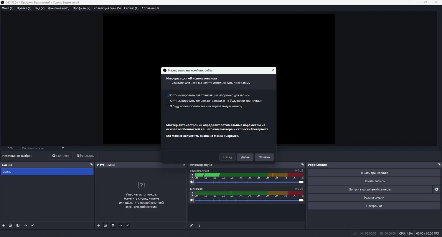
Task: Click the Звук раб. стола volume slider handle
Action: (x=301, y=182)
